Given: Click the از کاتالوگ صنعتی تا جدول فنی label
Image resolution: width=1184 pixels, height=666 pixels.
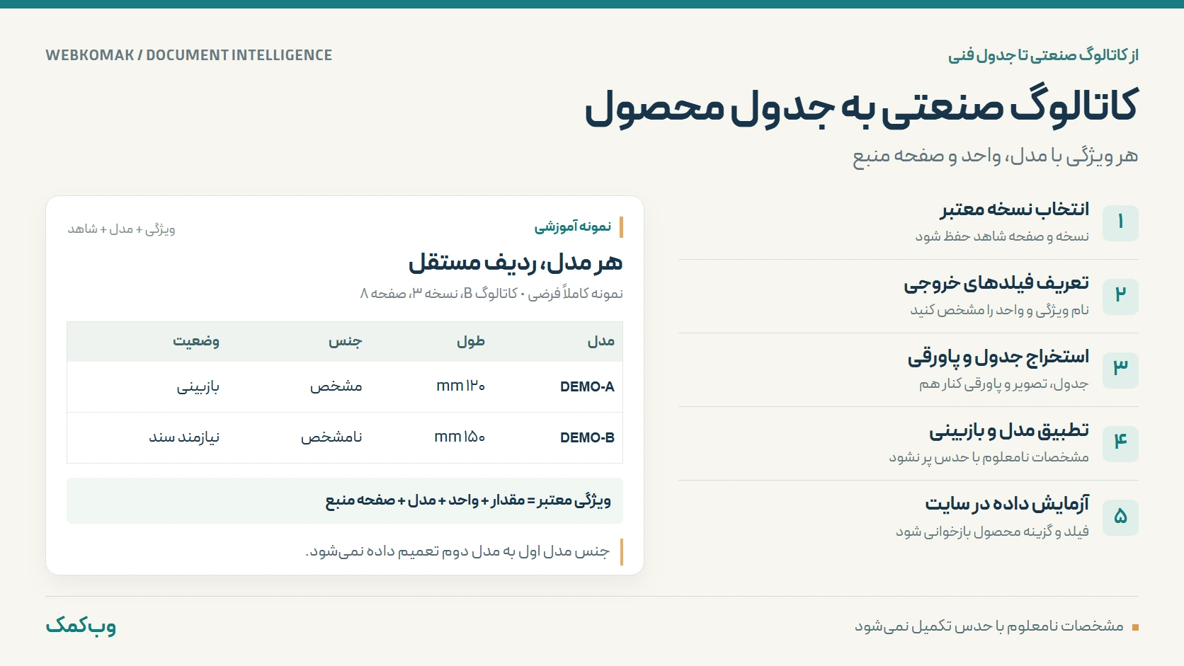Looking at the screenshot, I should tap(1043, 55).
